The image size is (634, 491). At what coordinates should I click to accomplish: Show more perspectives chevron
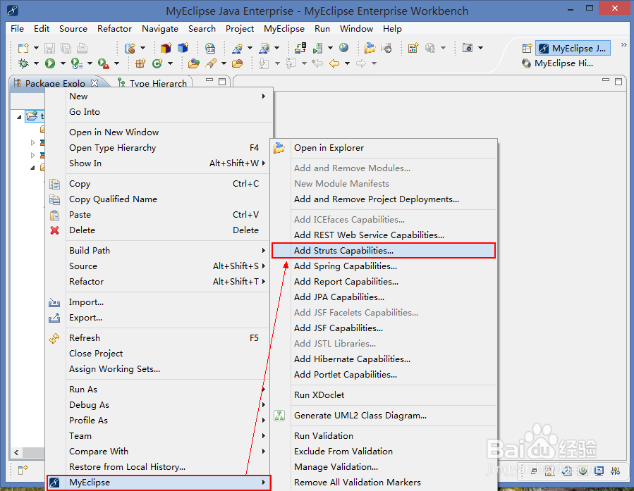[x=624, y=45]
